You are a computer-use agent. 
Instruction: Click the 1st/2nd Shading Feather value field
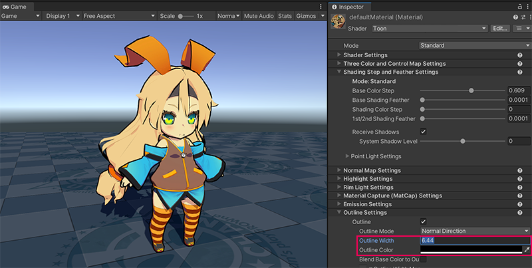pos(519,119)
